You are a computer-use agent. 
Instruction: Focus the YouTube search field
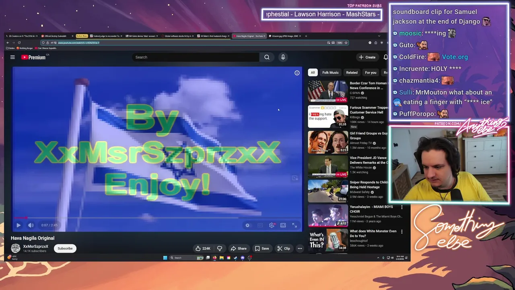pos(196,57)
